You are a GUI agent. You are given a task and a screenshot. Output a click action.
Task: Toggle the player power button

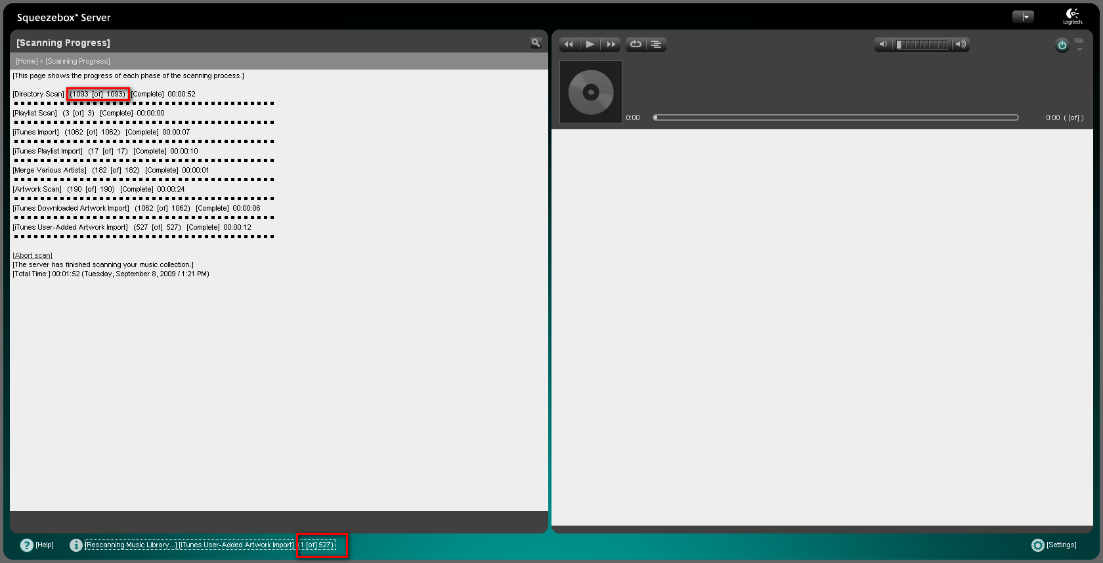pyautogui.click(x=1062, y=45)
